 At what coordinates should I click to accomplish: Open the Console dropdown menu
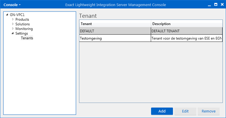[12, 5]
